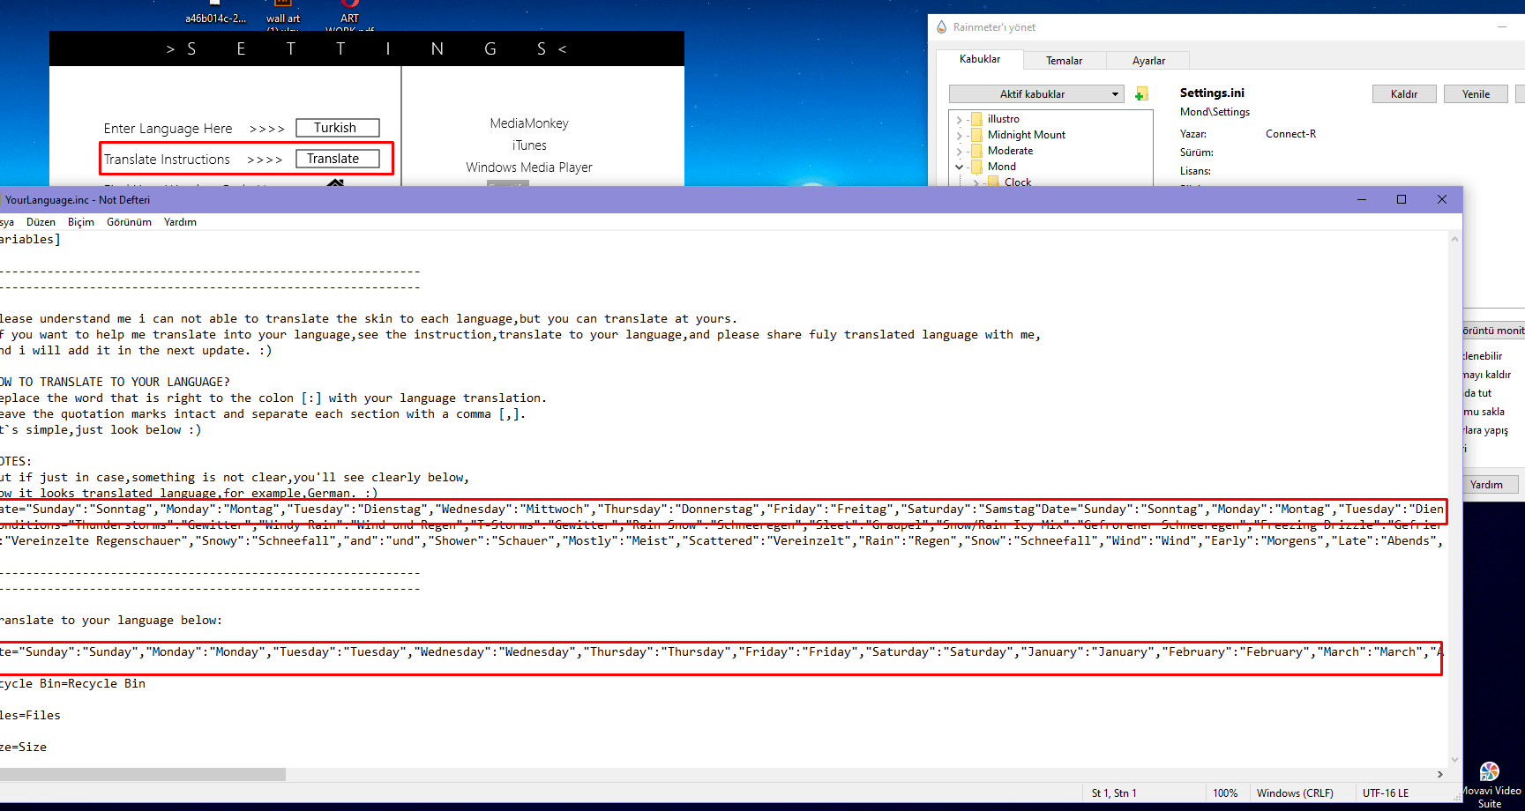
Task: Select the Mond folder icon in the skins tree
Action: (x=976, y=167)
